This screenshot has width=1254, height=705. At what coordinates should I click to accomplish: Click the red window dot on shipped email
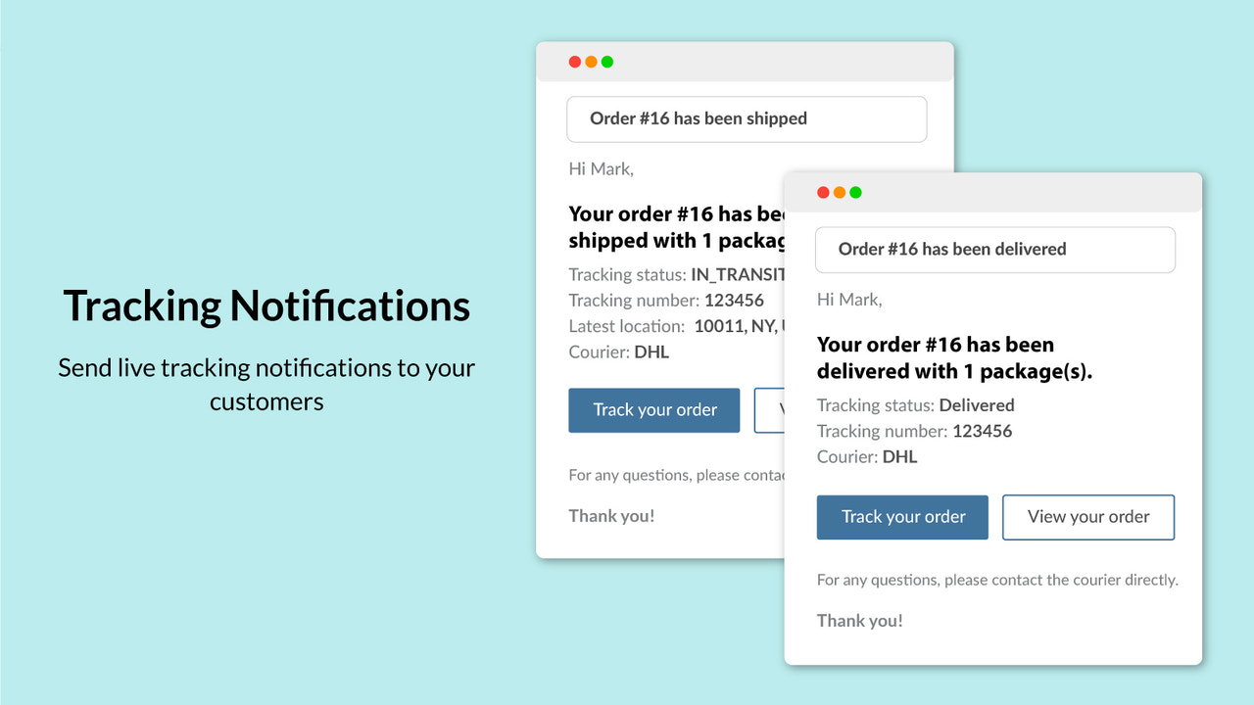click(575, 61)
